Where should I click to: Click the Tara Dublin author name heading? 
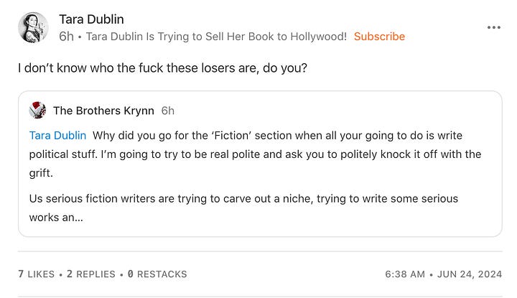(91, 19)
